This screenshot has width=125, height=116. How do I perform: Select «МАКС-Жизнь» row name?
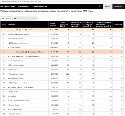click(x=14, y=92)
